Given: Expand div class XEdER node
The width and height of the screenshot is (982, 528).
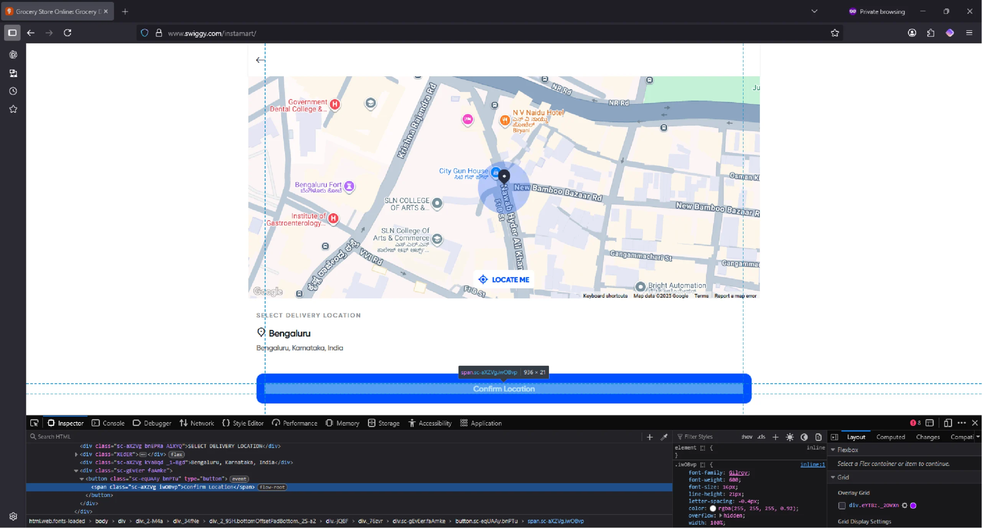Looking at the screenshot, I should (x=76, y=455).
